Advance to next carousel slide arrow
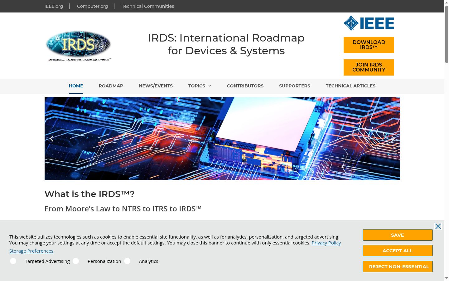 pos(393,138)
